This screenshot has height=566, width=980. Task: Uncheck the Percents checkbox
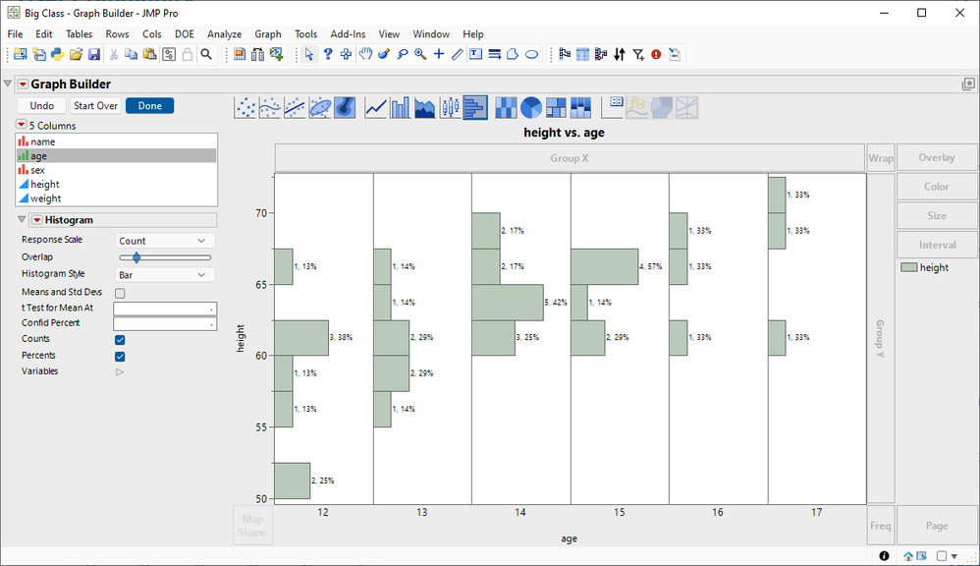(120, 356)
